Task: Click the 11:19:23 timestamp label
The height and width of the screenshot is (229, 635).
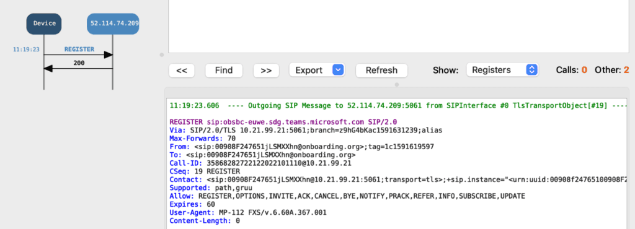Action: tap(26, 50)
